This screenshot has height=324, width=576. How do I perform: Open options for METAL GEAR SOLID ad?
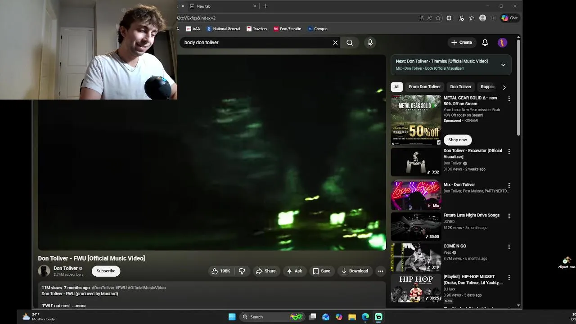tap(509, 99)
